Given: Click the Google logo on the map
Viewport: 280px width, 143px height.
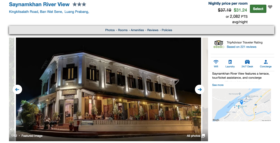Looking at the screenshot, I should point(216,120).
